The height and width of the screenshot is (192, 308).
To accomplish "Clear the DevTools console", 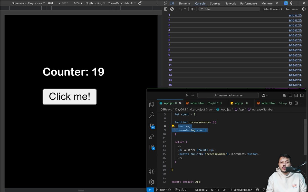I will (x=171, y=9).
